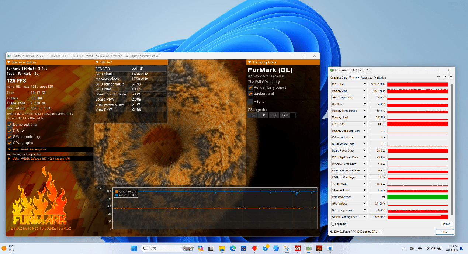
Task: Open the GPU-Z hamburger menu
Action: point(450,77)
